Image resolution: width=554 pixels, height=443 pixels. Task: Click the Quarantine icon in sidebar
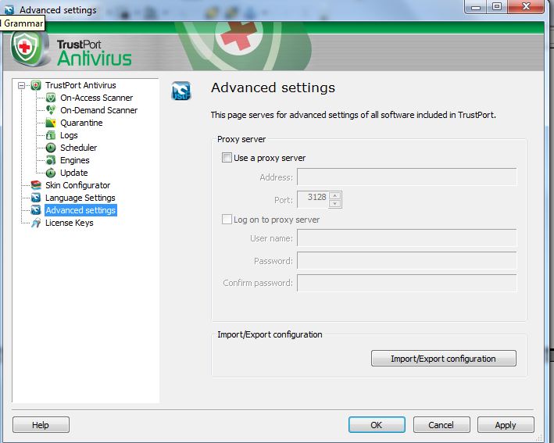click(x=51, y=123)
